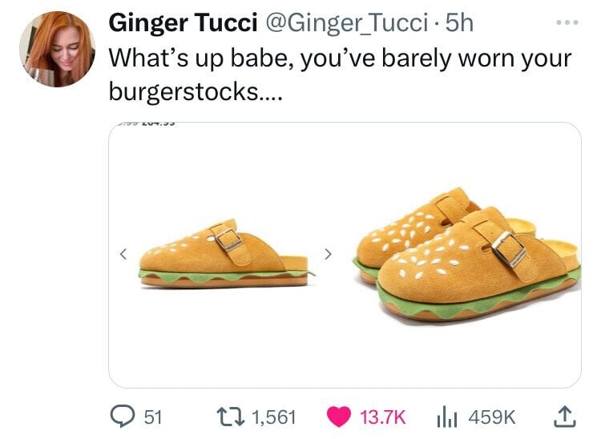Image resolution: width=601 pixels, height=439 pixels.
Task: Click the share upload icon
Action: point(566,417)
